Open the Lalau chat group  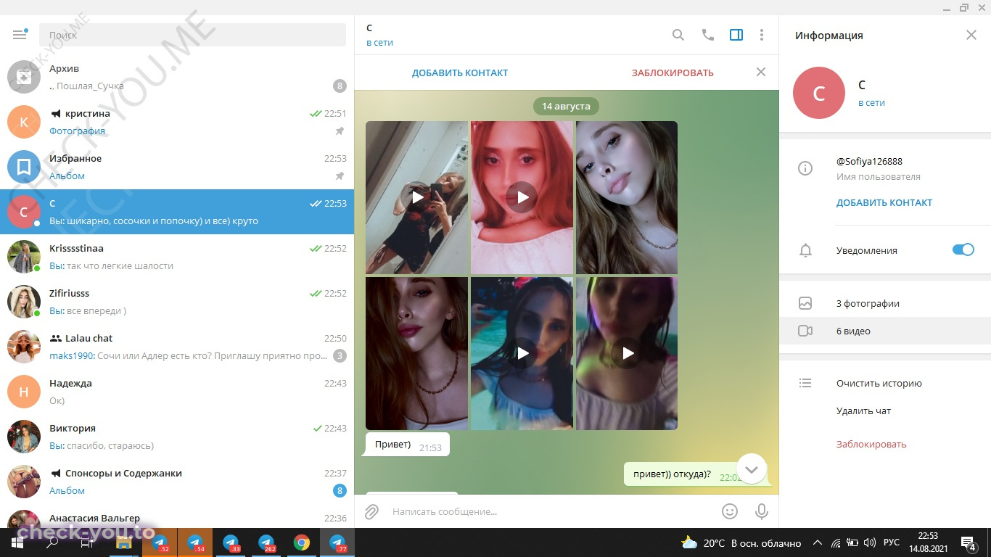[x=177, y=347]
